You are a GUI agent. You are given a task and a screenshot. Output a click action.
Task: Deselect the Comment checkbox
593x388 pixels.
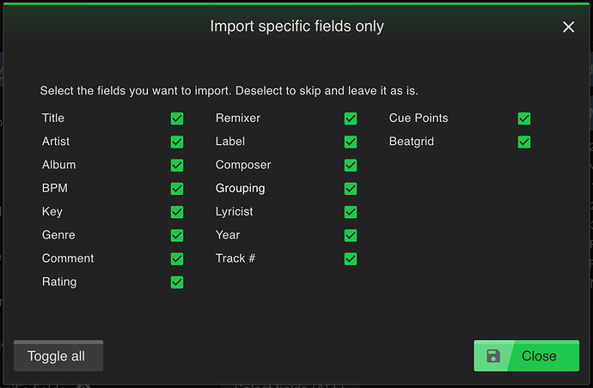177,259
